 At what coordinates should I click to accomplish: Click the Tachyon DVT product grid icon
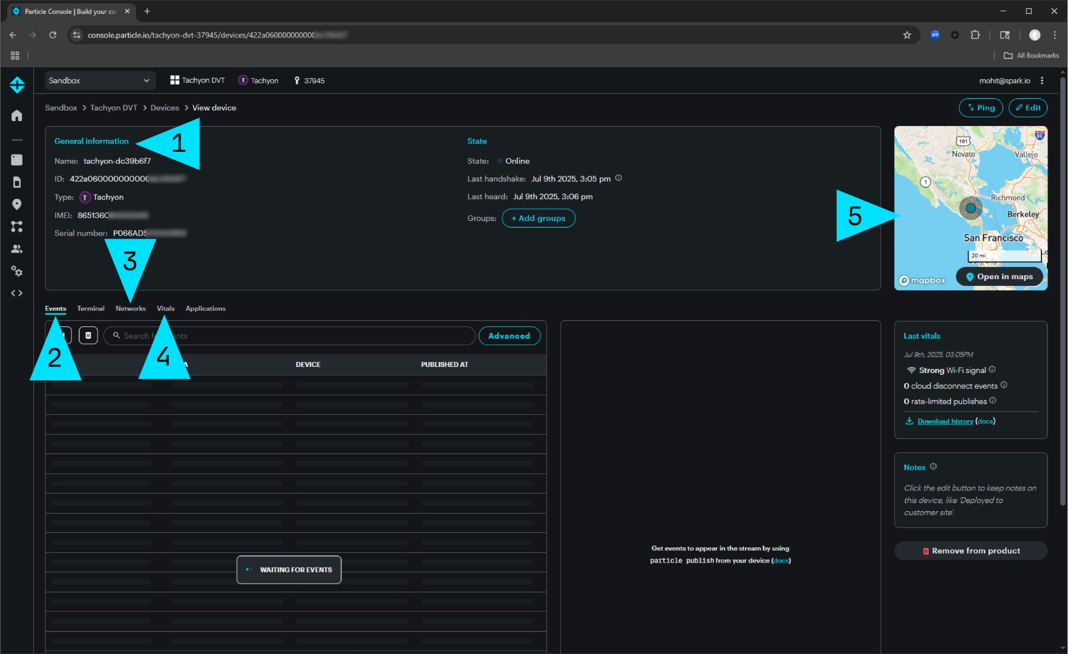point(174,80)
